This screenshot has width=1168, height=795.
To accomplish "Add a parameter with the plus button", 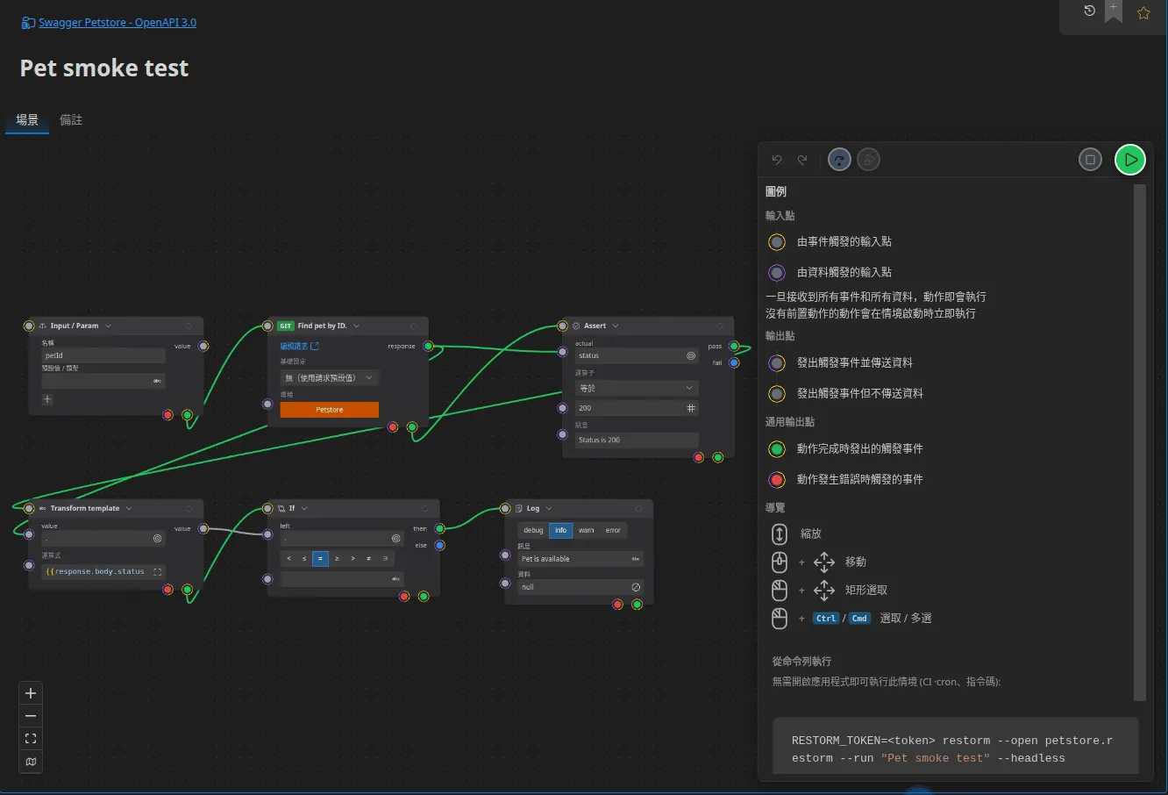I will pyautogui.click(x=47, y=399).
